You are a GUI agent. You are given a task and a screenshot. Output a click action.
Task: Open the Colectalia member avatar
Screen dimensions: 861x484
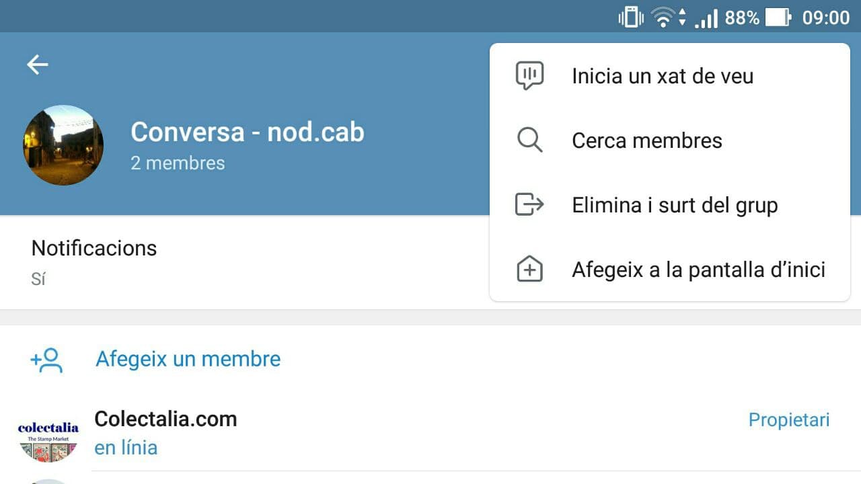(x=48, y=438)
